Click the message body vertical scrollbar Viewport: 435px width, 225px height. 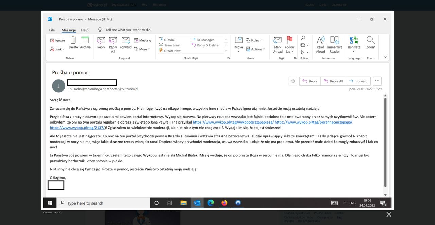pyautogui.click(x=385, y=143)
